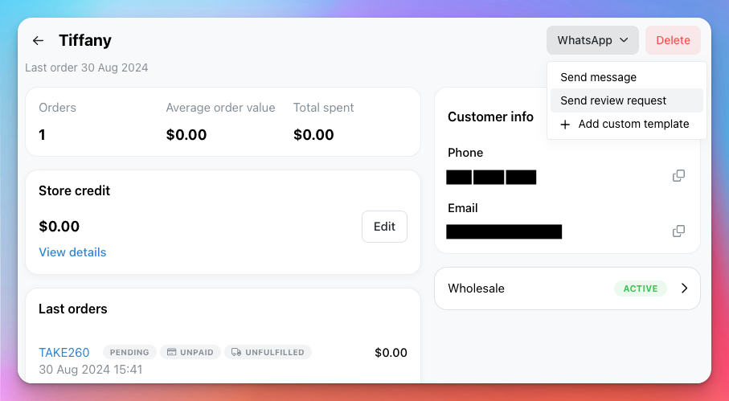Copy the phone number with copy icon

pyautogui.click(x=678, y=176)
